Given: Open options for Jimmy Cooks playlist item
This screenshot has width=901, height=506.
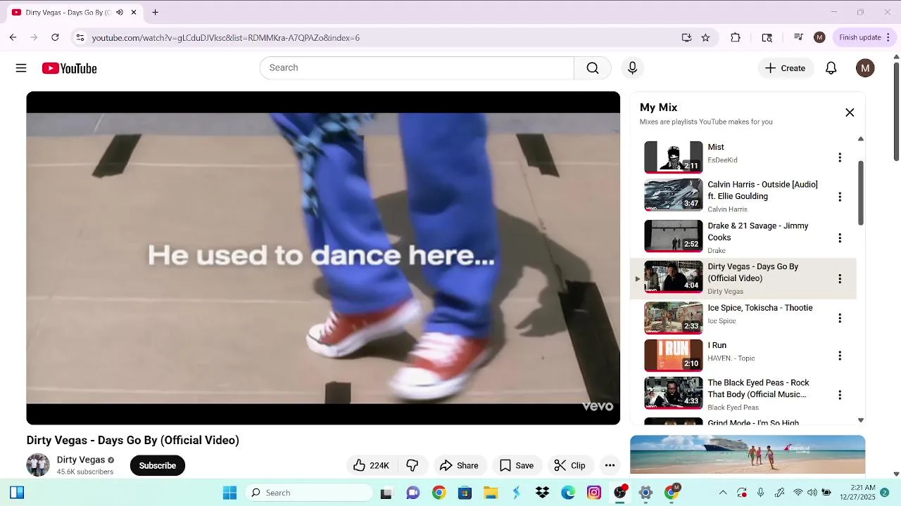Looking at the screenshot, I should pyautogui.click(x=839, y=238).
